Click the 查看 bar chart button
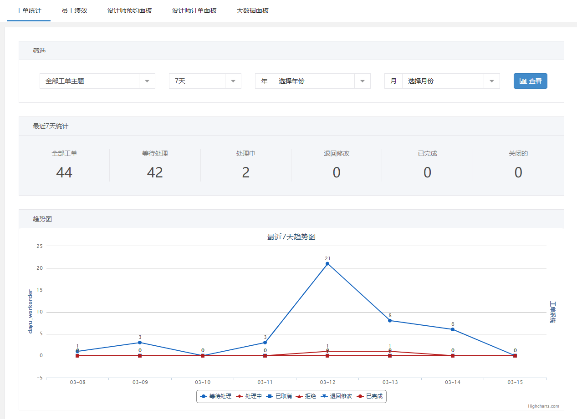 tap(530, 81)
